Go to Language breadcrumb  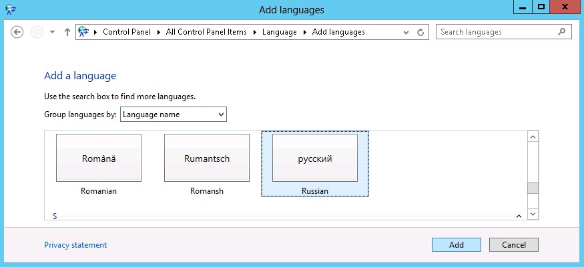coord(279,32)
